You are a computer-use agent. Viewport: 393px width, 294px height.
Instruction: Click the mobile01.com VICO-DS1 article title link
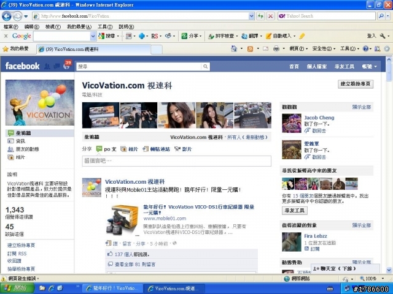click(198, 209)
